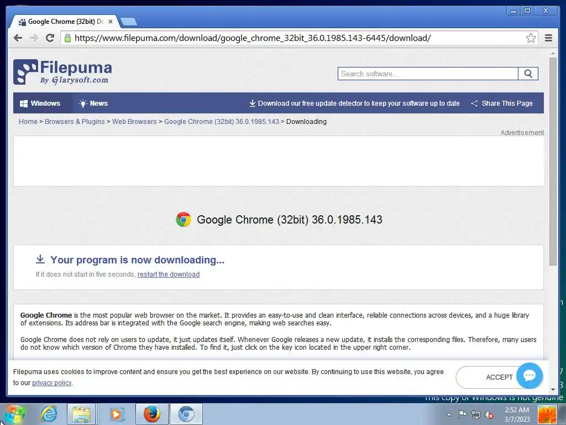This screenshot has width=566, height=425.
Task: Go back using the browser back arrow
Action: point(18,38)
